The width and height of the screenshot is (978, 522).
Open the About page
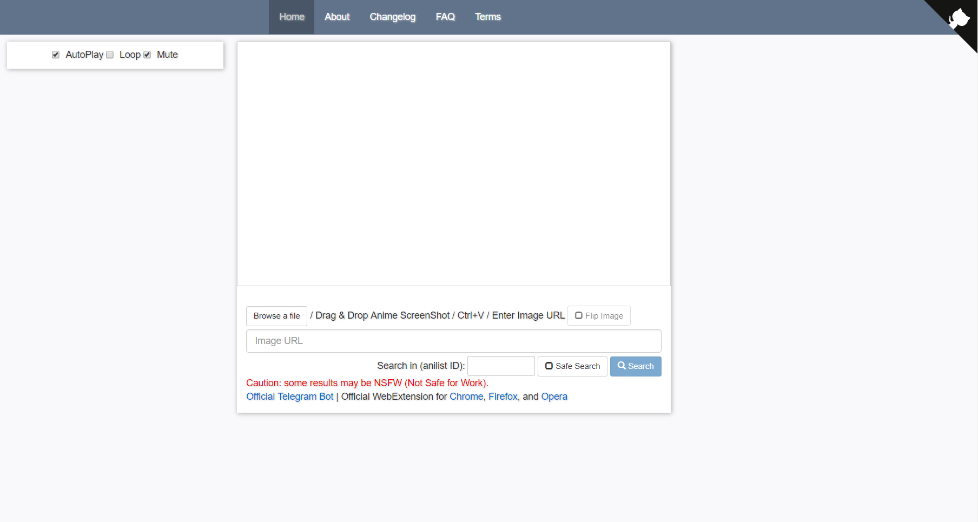336,17
